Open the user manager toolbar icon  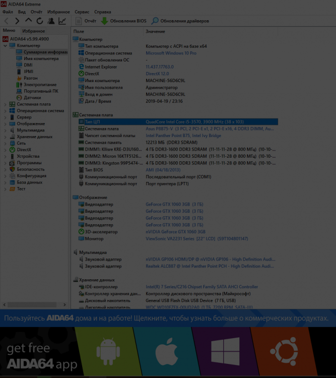(x=51, y=21)
